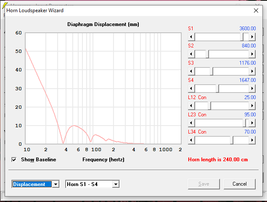Close the Horn Loudspeaker Wizard dialog
267x202 pixels.
coord(256,10)
